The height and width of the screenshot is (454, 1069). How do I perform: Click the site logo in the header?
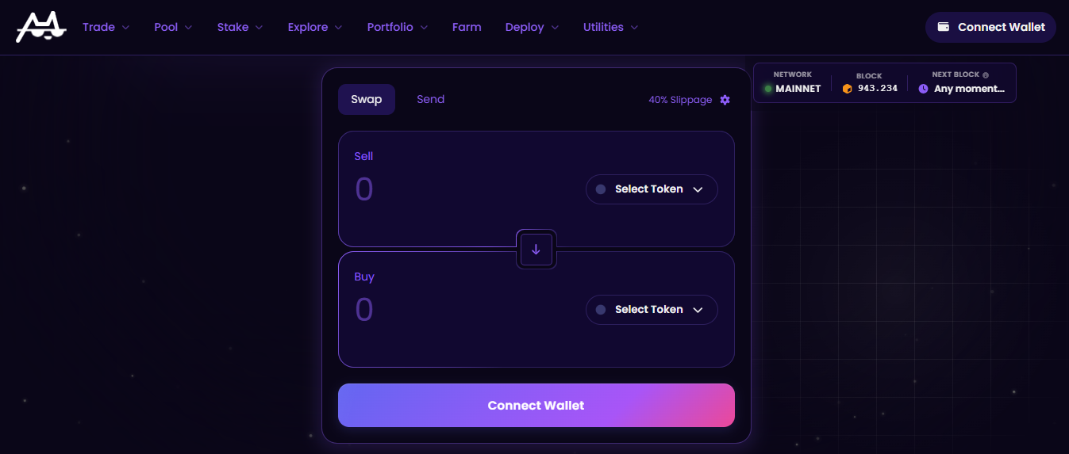click(40, 27)
